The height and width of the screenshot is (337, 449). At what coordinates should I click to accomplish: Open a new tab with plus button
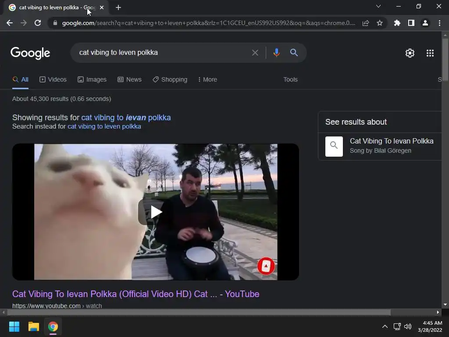click(x=118, y=7)
